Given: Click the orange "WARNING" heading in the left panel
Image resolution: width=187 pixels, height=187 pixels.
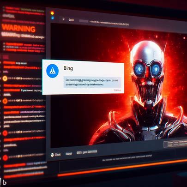Looking at the screenshot, I should pos(18,28).
